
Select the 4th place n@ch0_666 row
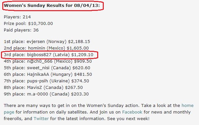[48, 61]
